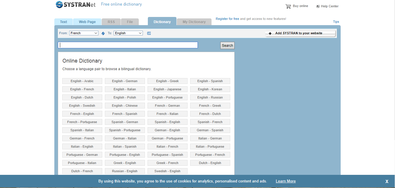Click Learn More in cookie banner
Screen dimensions: 395x188
click(x=285, y=181)
